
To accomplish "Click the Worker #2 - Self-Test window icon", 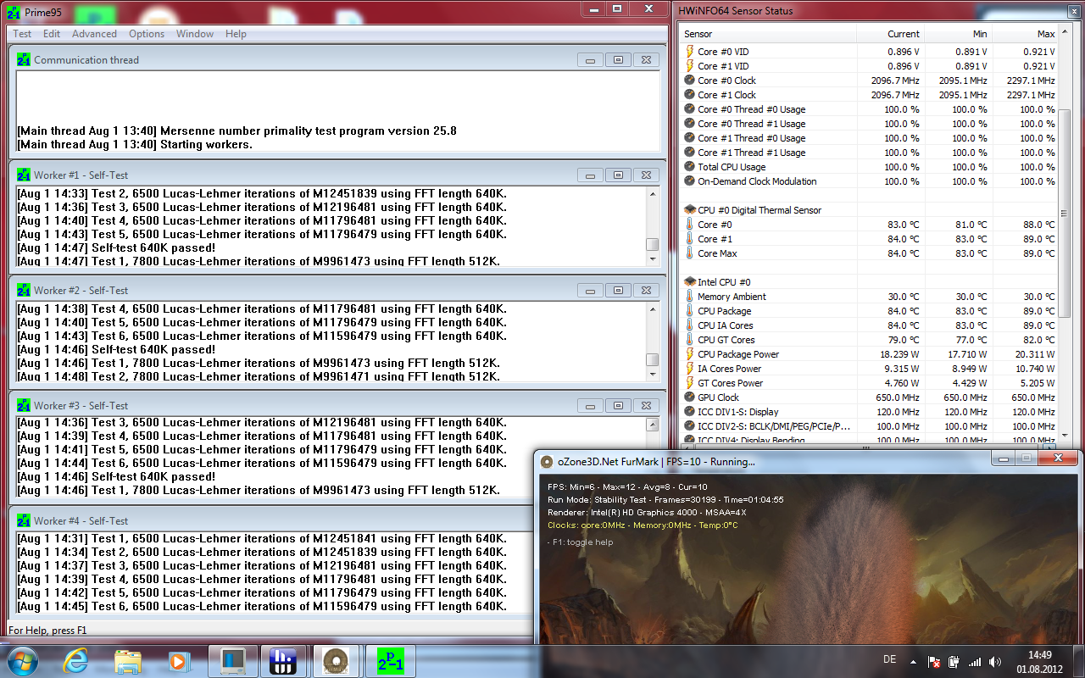I will coord(24,291).
